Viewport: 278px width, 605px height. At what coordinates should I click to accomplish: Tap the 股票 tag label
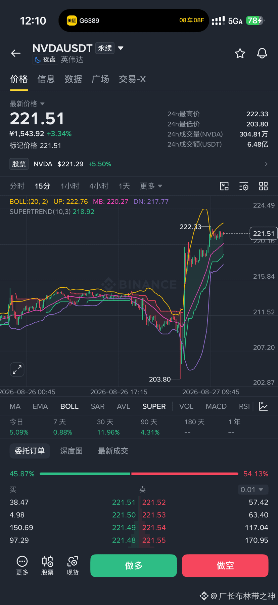(19, 164)
